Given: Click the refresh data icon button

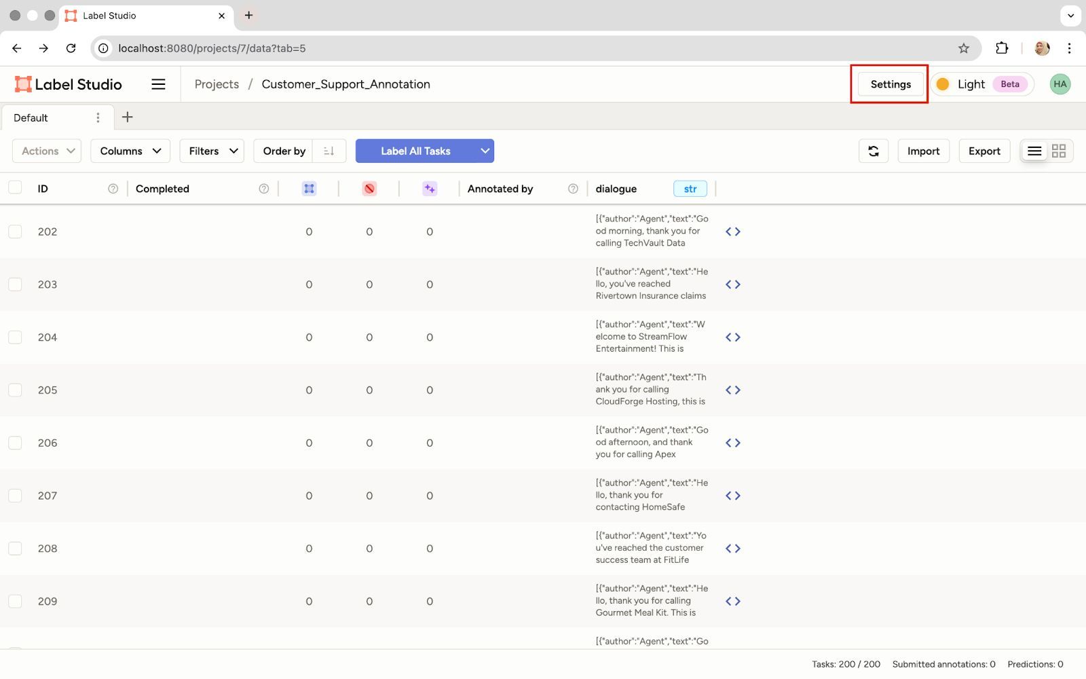Looking at the screenshot, I should [873, 151].
